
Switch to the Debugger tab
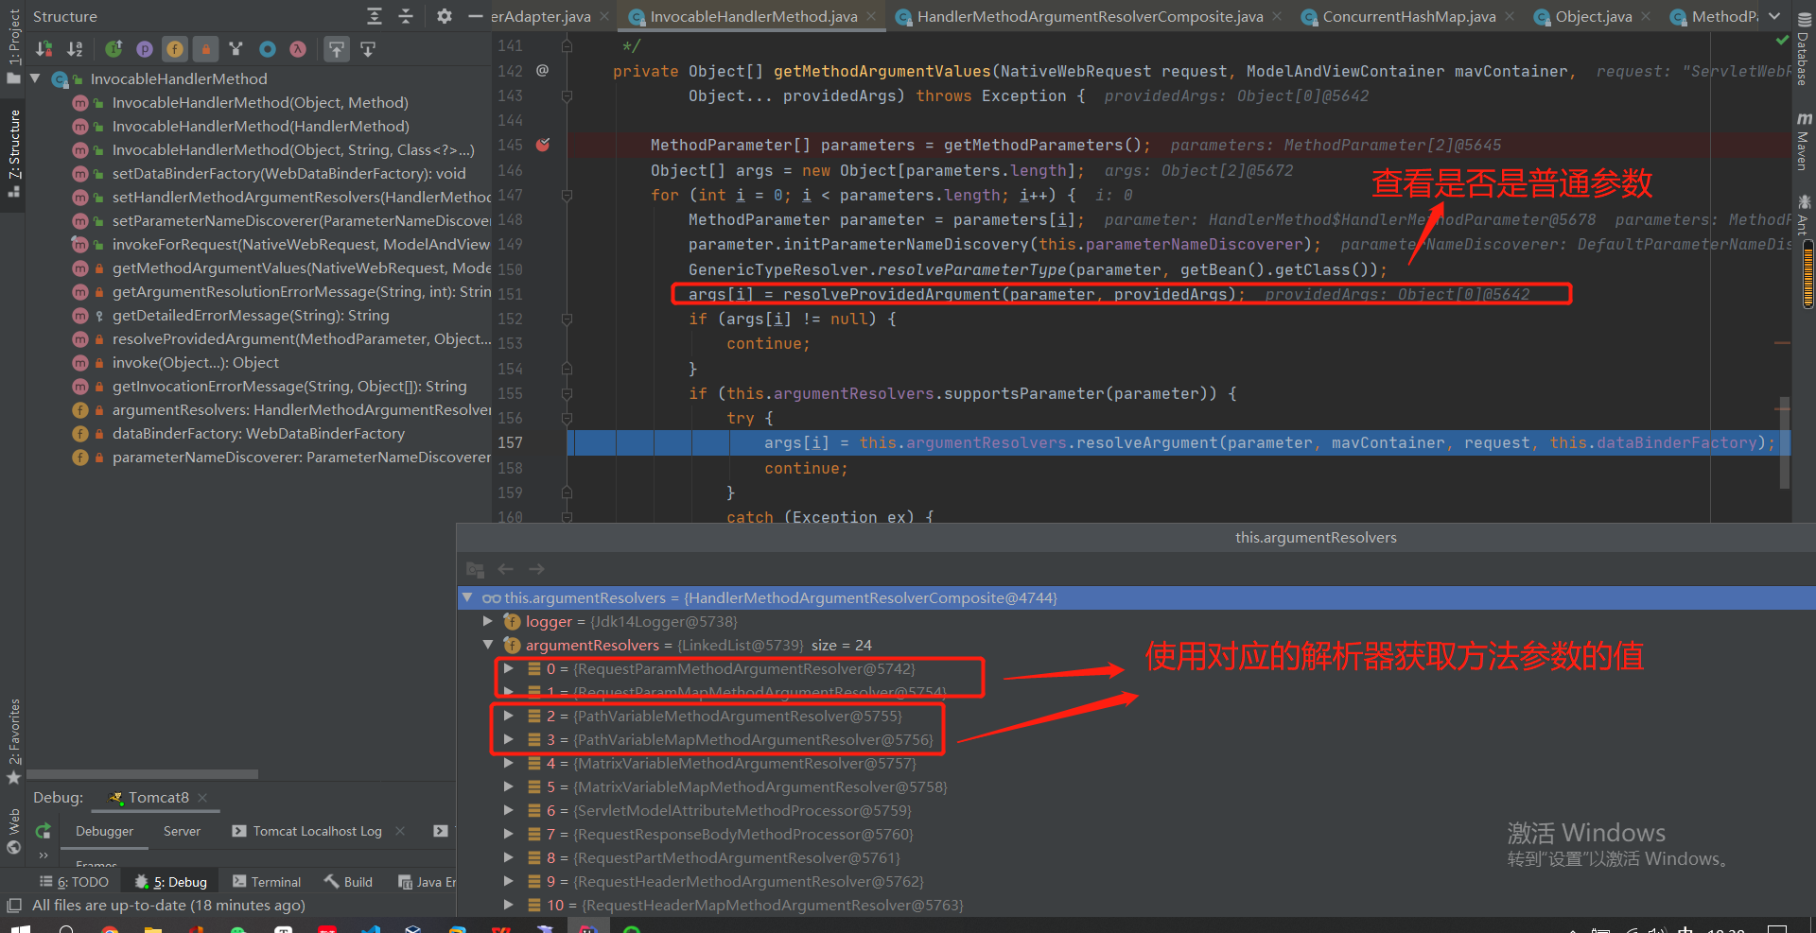(x=104, y=831)
